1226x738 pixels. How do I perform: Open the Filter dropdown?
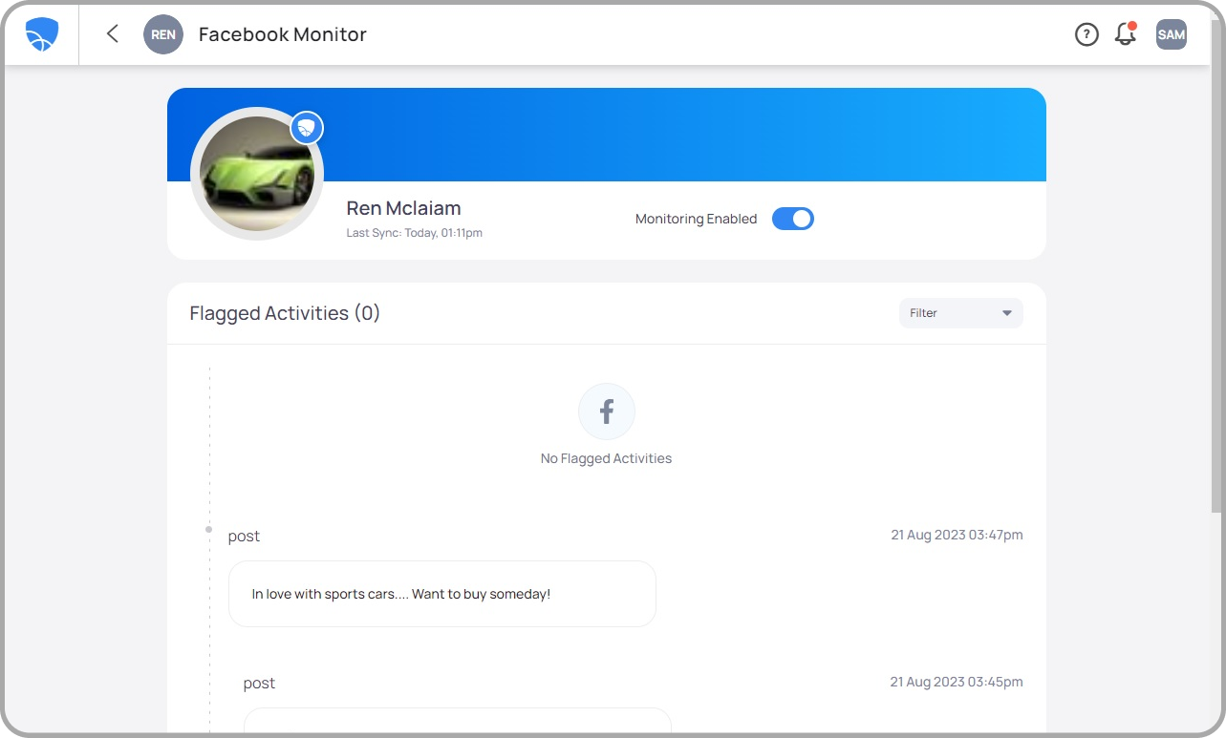[961, 313]
